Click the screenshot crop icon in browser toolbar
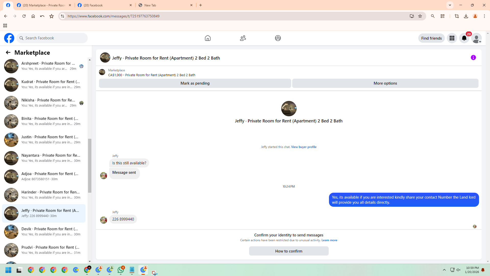 [457, 16]
